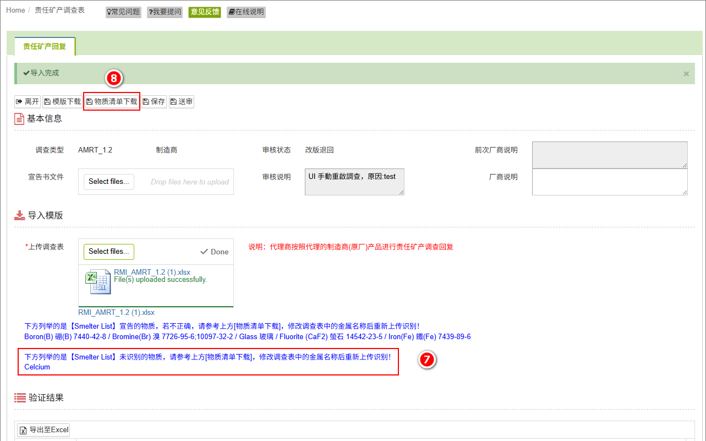Open the 常见问题 FAQ button

point(123,12)
